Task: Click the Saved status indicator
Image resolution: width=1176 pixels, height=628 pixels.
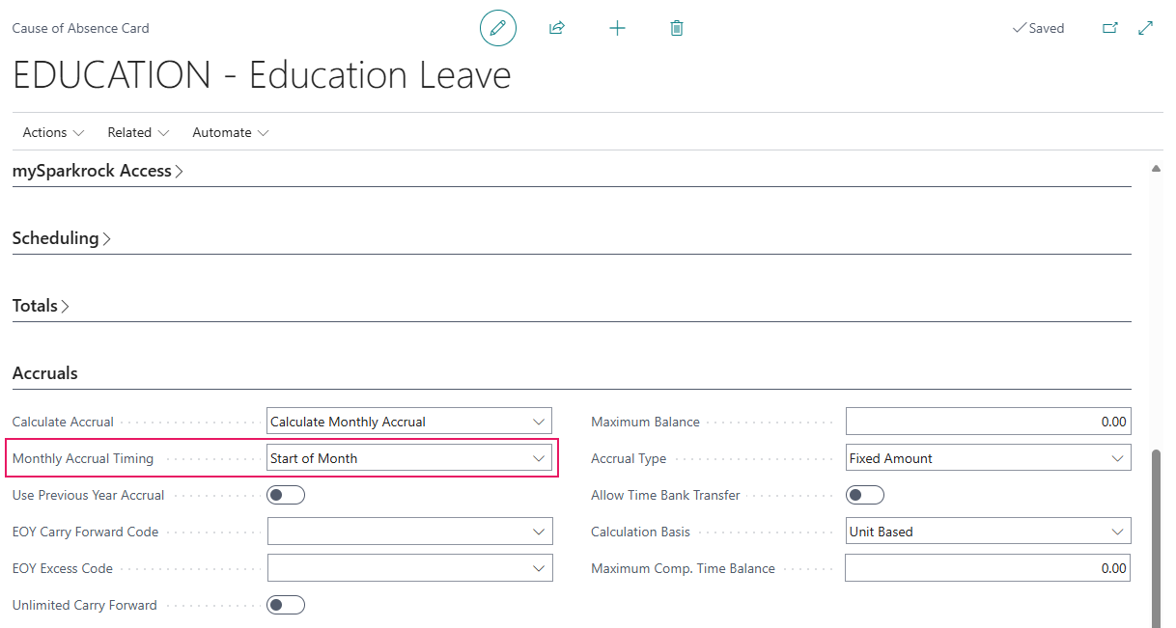Action: click(x=1038, y=28)
